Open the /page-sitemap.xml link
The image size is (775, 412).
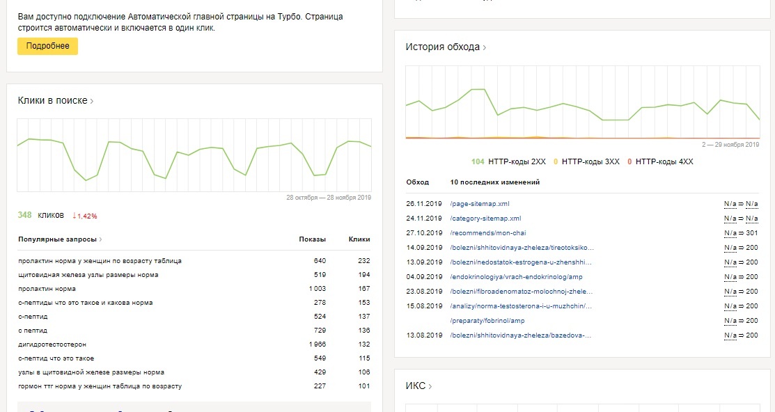pyautogui.click(x=480, y=204)
